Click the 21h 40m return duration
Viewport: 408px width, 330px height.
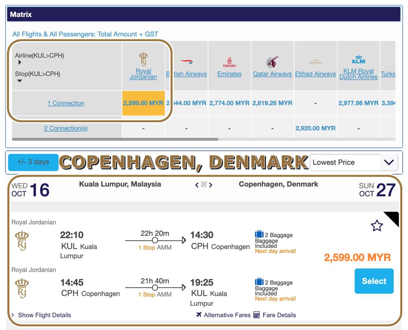click(x=155, y=281)
